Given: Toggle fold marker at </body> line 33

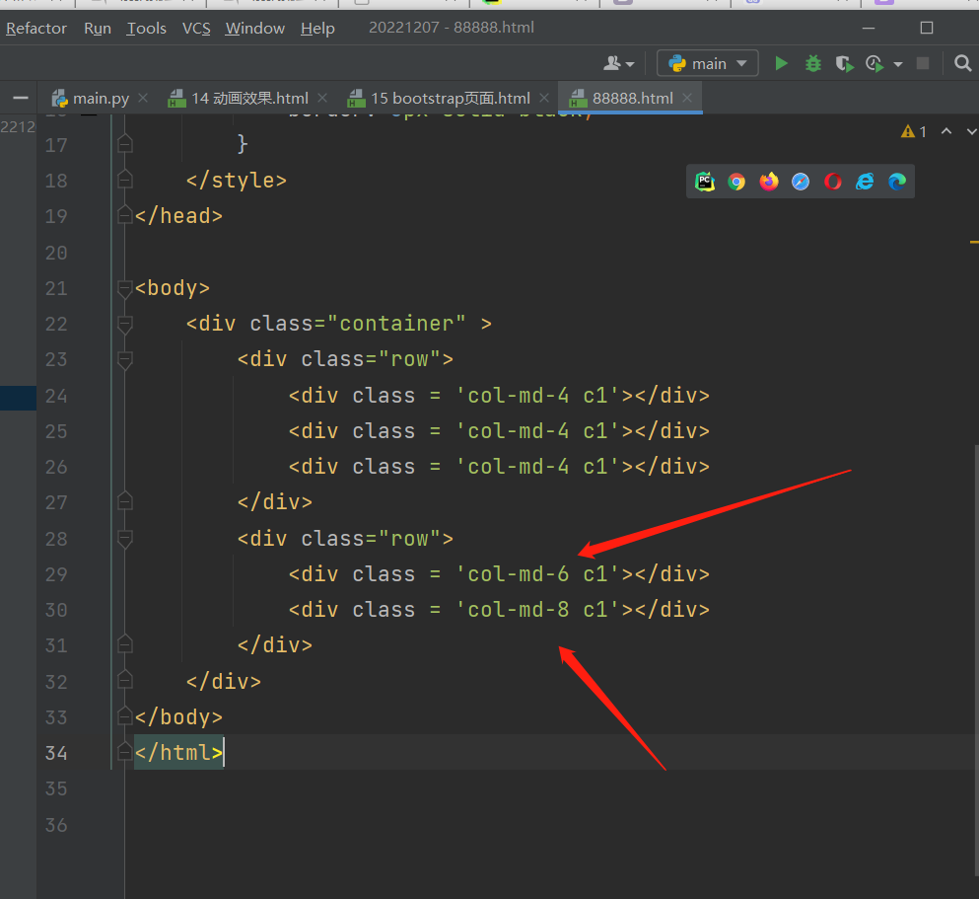Looking at the screenshot, I should click(x=125, y=716).
